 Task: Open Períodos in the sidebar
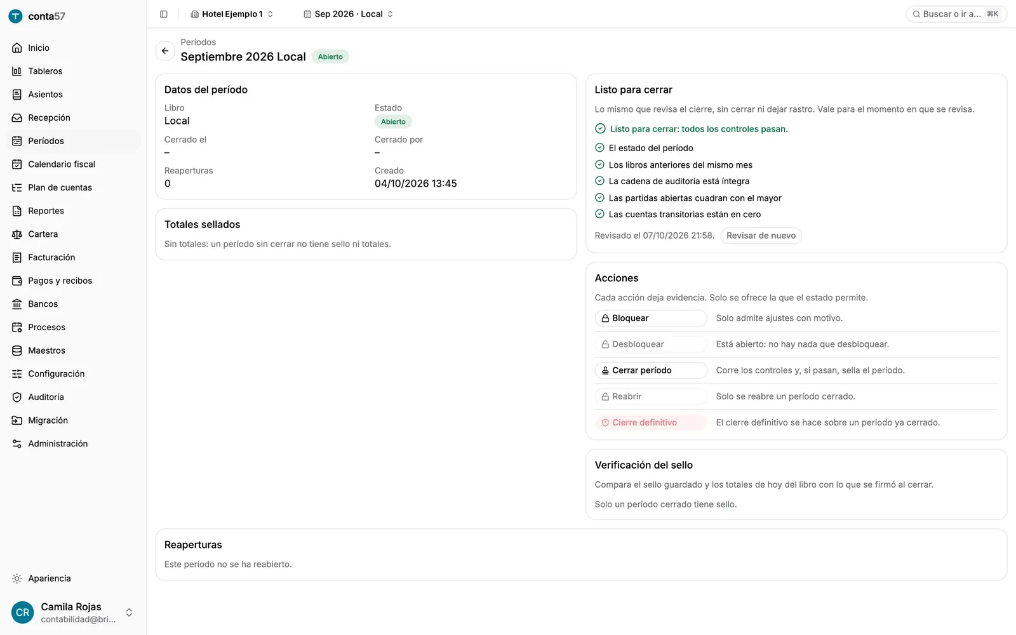[x=74, y=141]
